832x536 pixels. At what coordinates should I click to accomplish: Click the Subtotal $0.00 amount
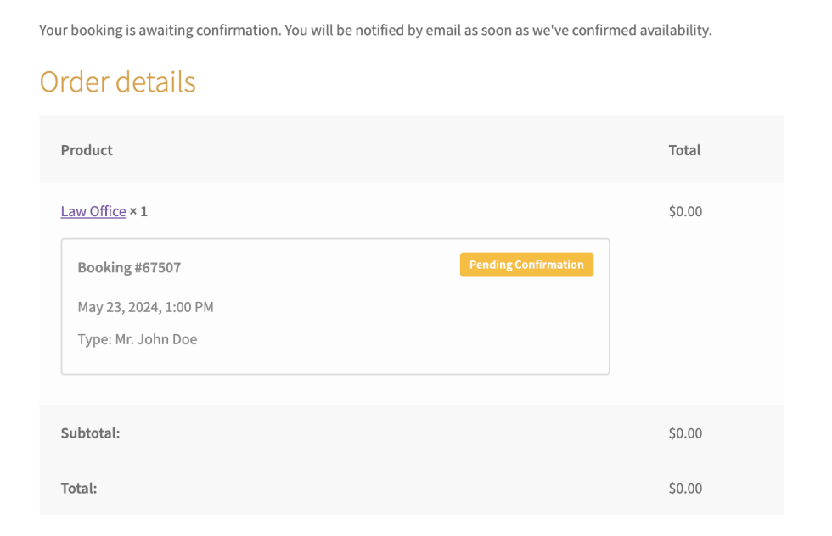pos(685,433)
